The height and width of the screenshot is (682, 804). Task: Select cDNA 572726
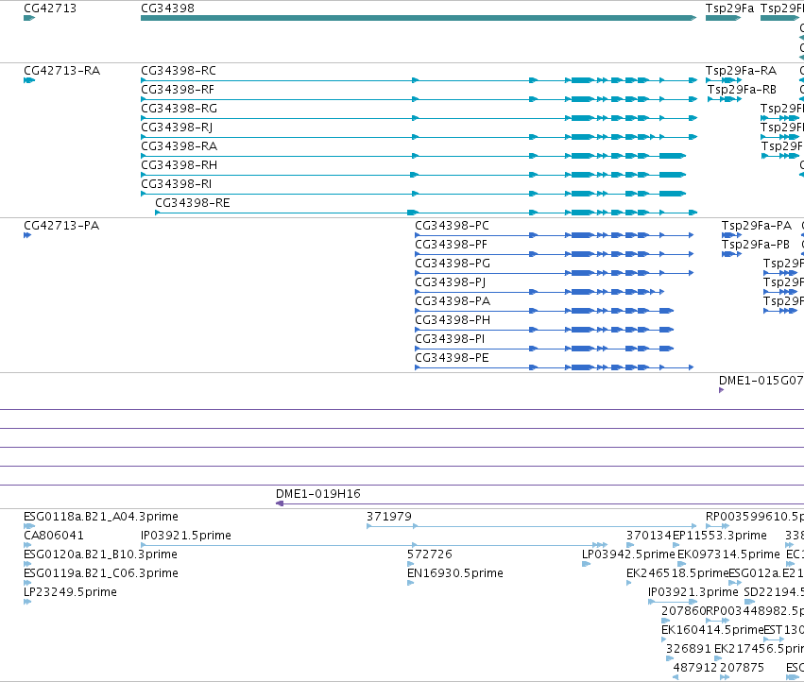[430, 554]
